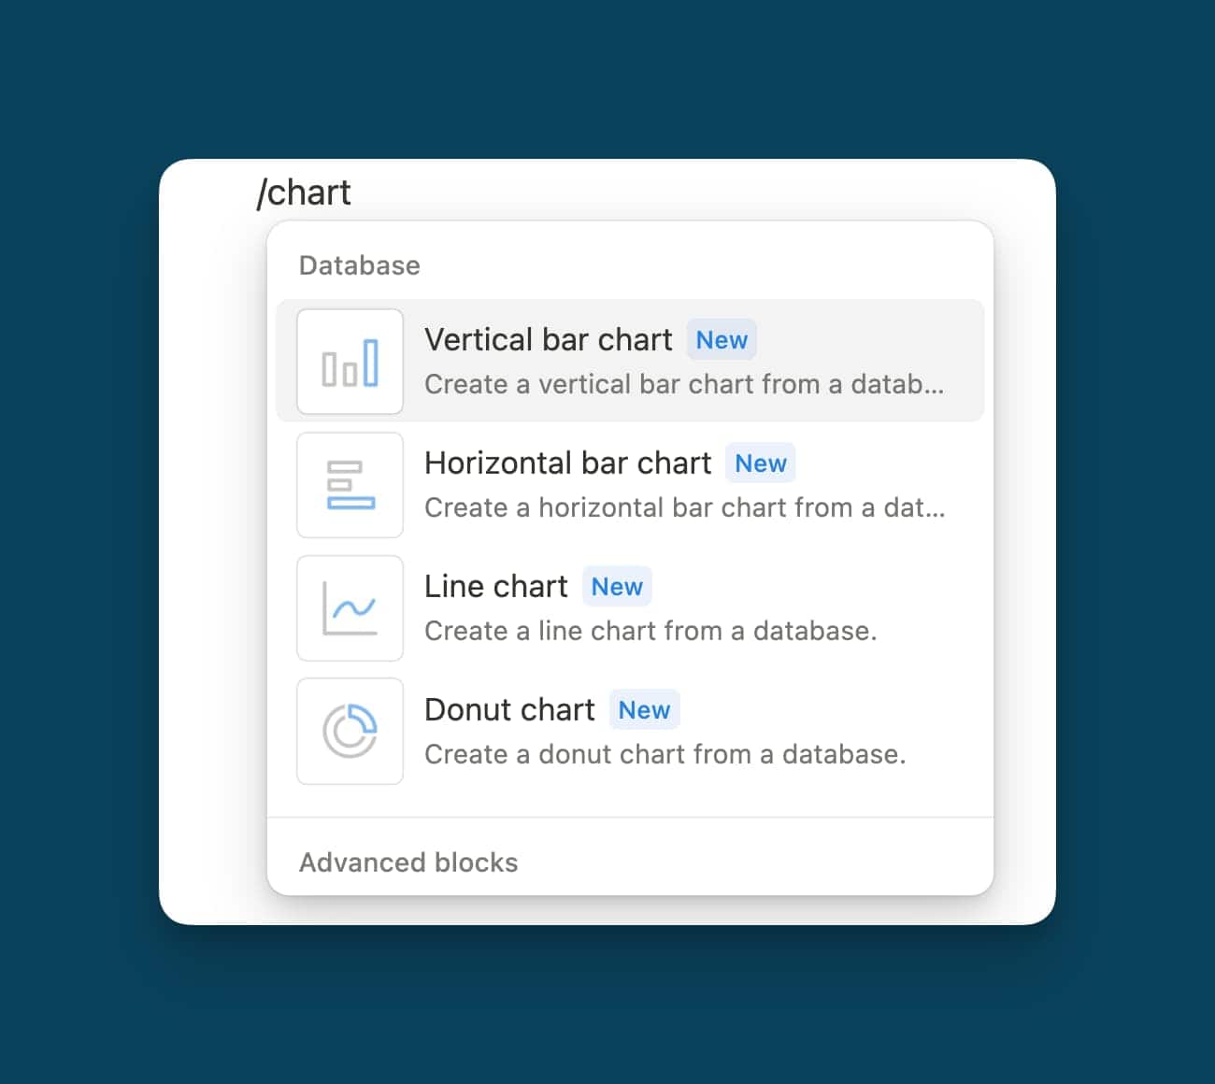Viewport: 1215px width, 1084px height.
Task: Choose the 'Horizontal bar chart' title
Action: click(567, 464)
